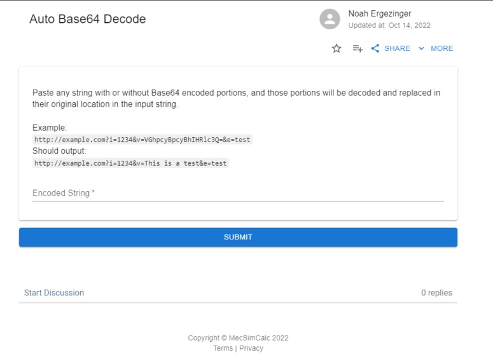Click the Auto Base64 Decode title
493x364 pixels.
click(x=88, y=19)
